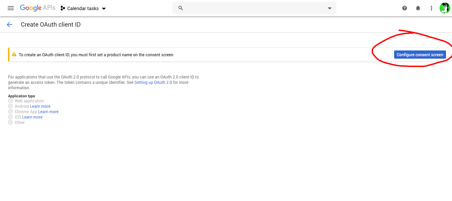The height and width of the screenshot is (201, 452).
Task: Open Learn more link beside Android
Action: [x=40, y=106]
